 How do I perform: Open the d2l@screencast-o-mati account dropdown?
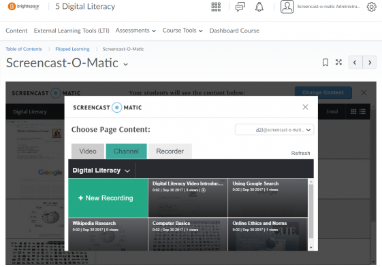(x=274, y=130)
